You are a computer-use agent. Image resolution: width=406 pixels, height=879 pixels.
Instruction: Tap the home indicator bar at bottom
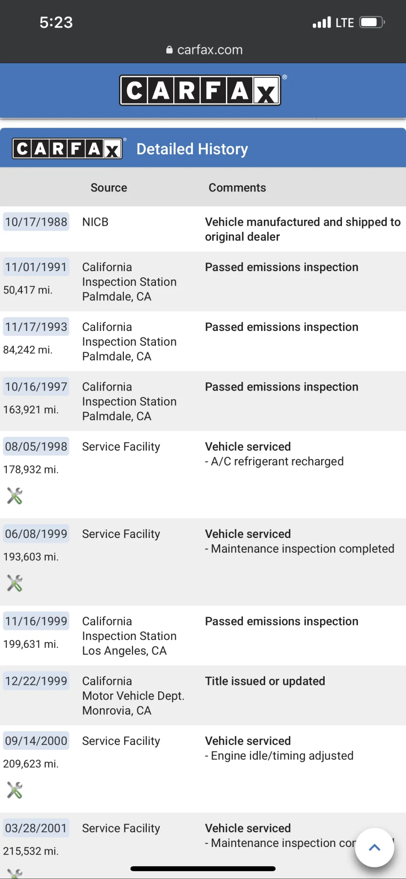pos(203,868)
